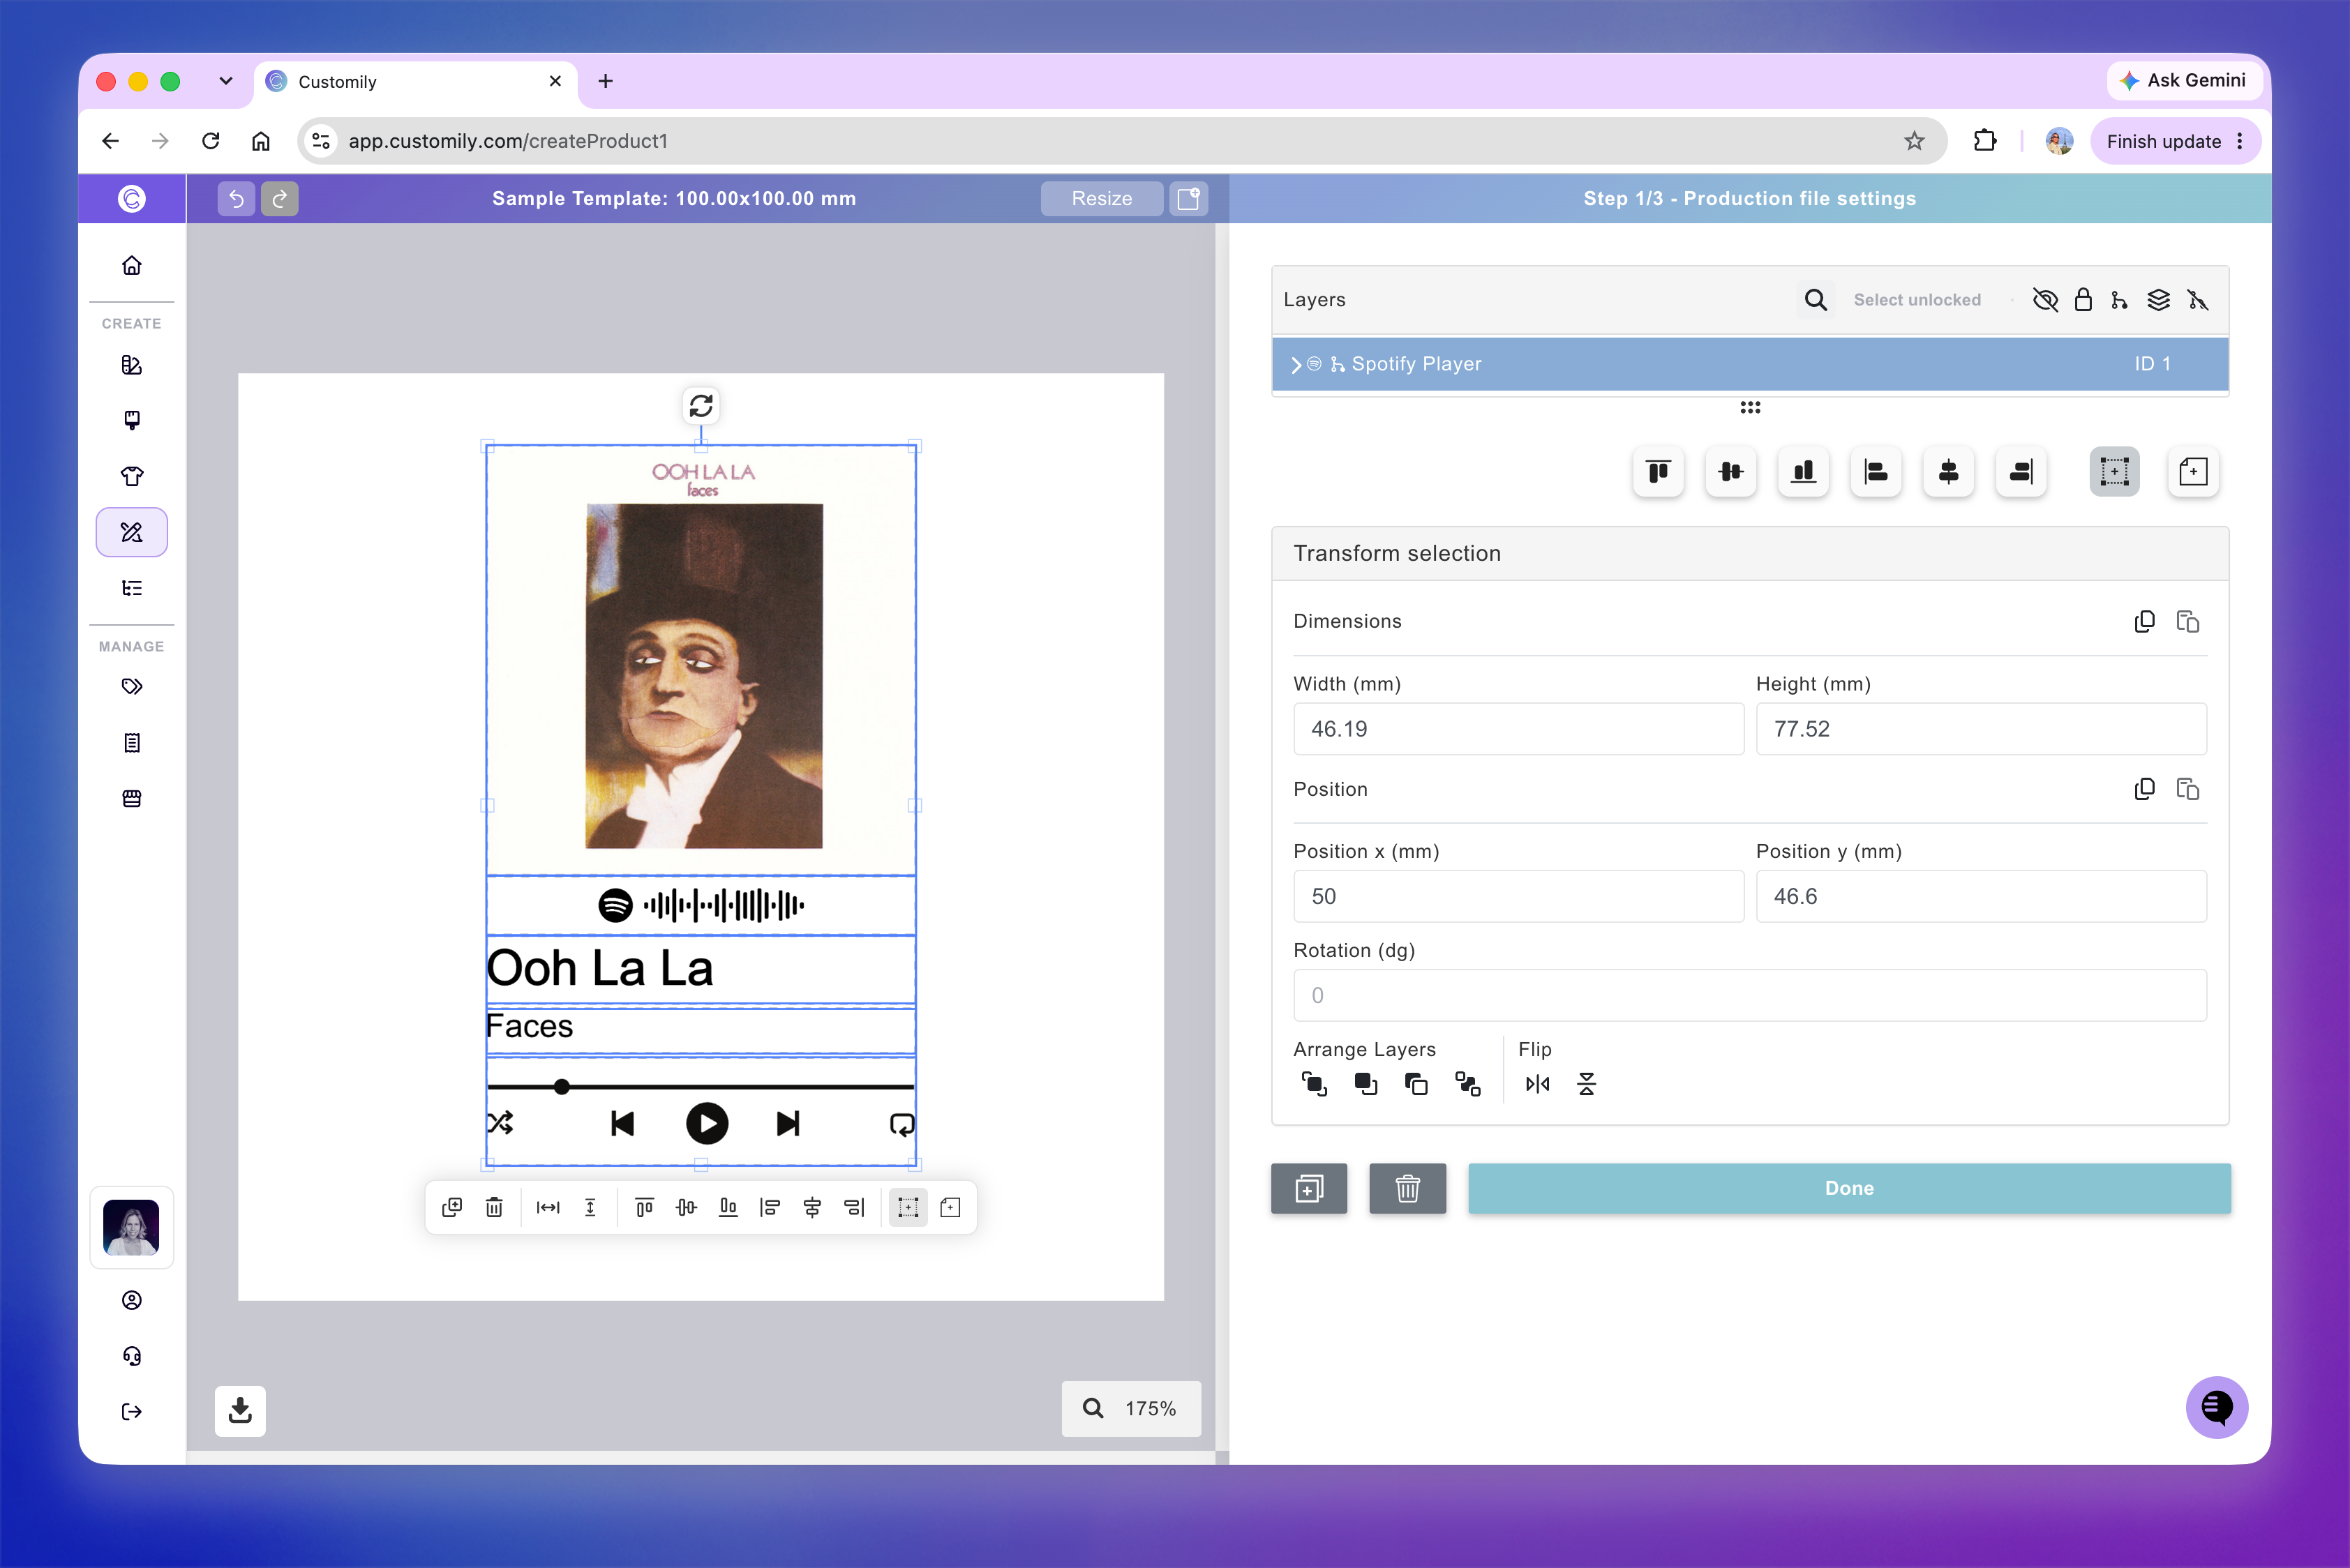2350x1568 pixels.
Task: Toggle the lock icon in Layers header
Action: pyautogui.click(x=2083, y=300)
